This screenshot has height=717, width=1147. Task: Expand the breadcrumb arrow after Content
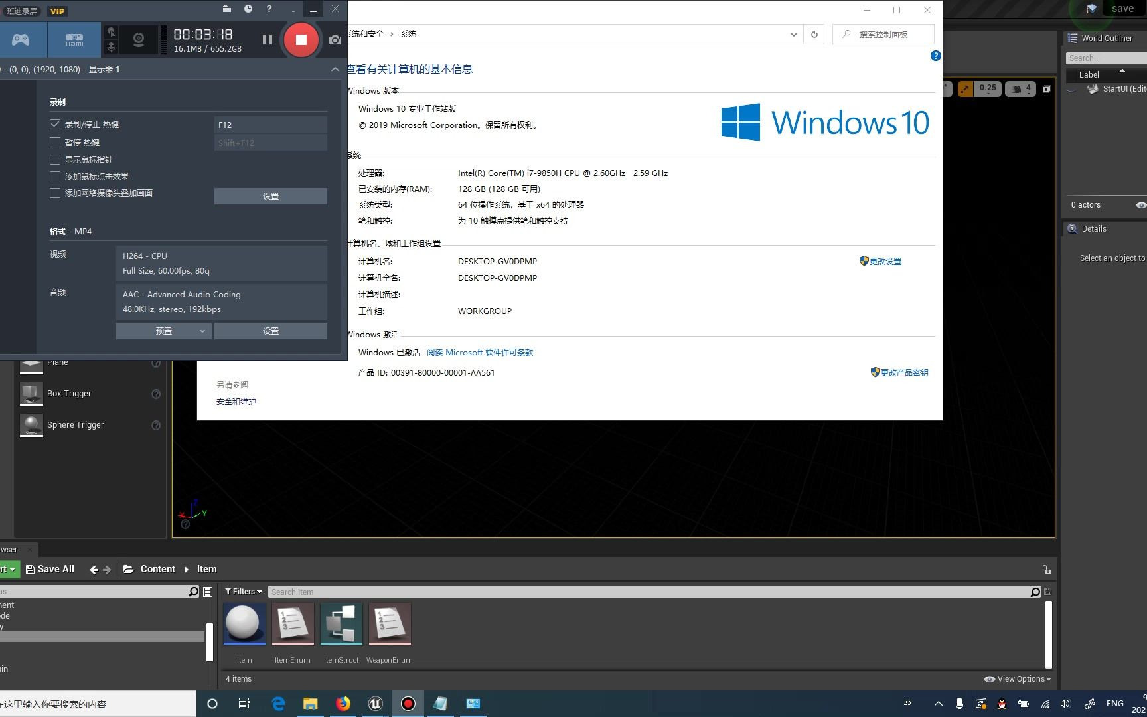click(187, 569)
